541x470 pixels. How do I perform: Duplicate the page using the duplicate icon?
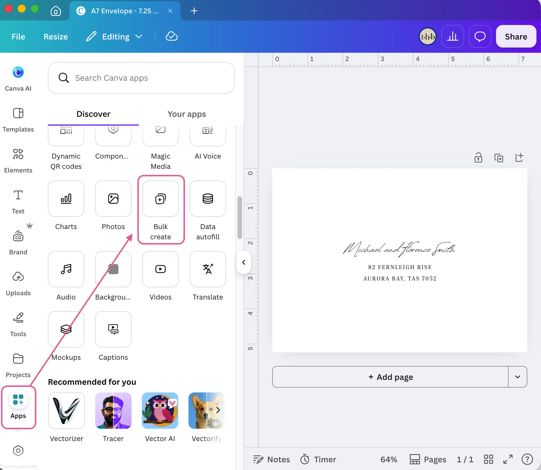(x=499, y=157)
